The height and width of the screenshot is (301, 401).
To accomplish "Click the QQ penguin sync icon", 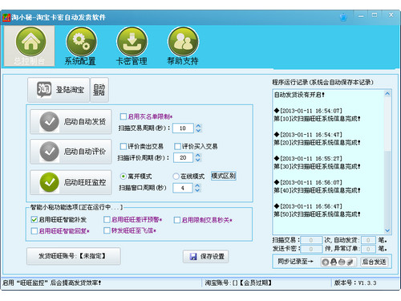I will pos(334,262).
